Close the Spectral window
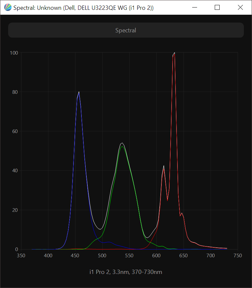This screenshot has width=252, height=288. coord(240,8)
